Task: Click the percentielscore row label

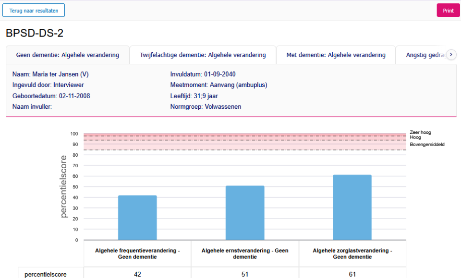Action: 46,274
